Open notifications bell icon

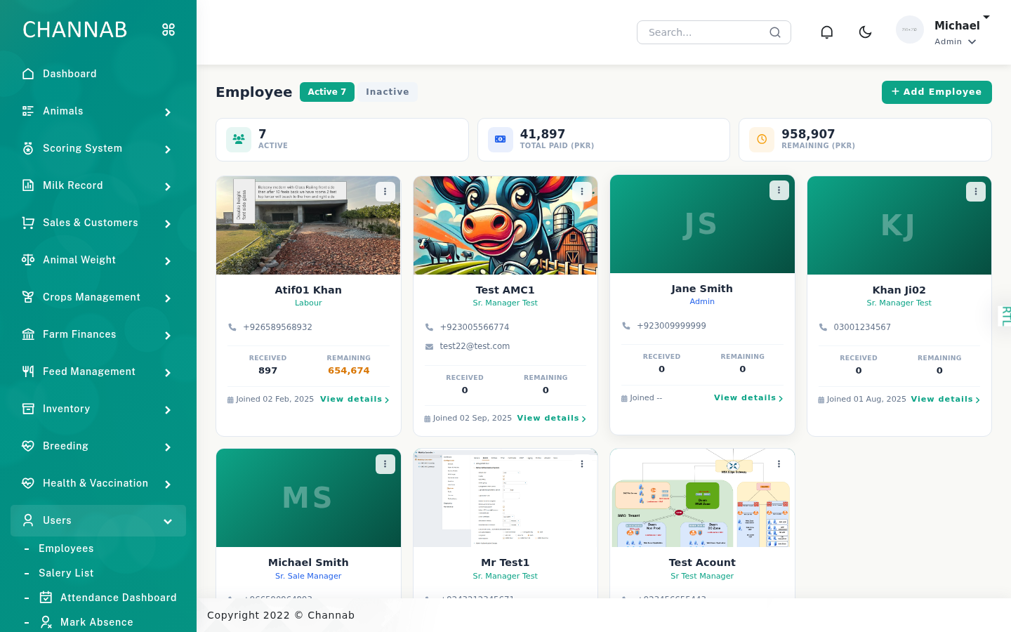click(827, 32)
